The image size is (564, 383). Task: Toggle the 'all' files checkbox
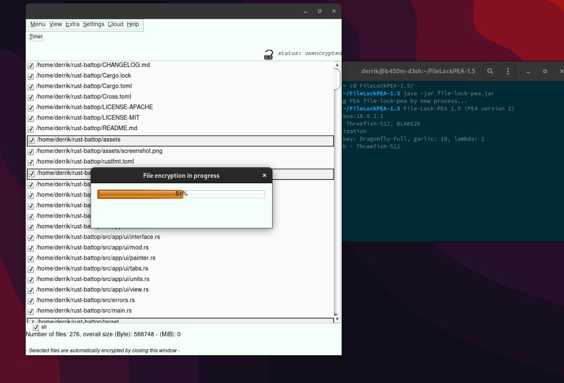(x=36, y=328)
